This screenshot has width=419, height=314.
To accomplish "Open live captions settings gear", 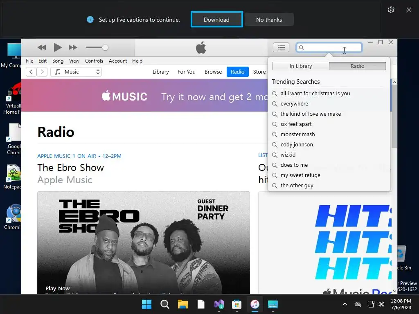I will pyautogui.click(x=391, y=10).
